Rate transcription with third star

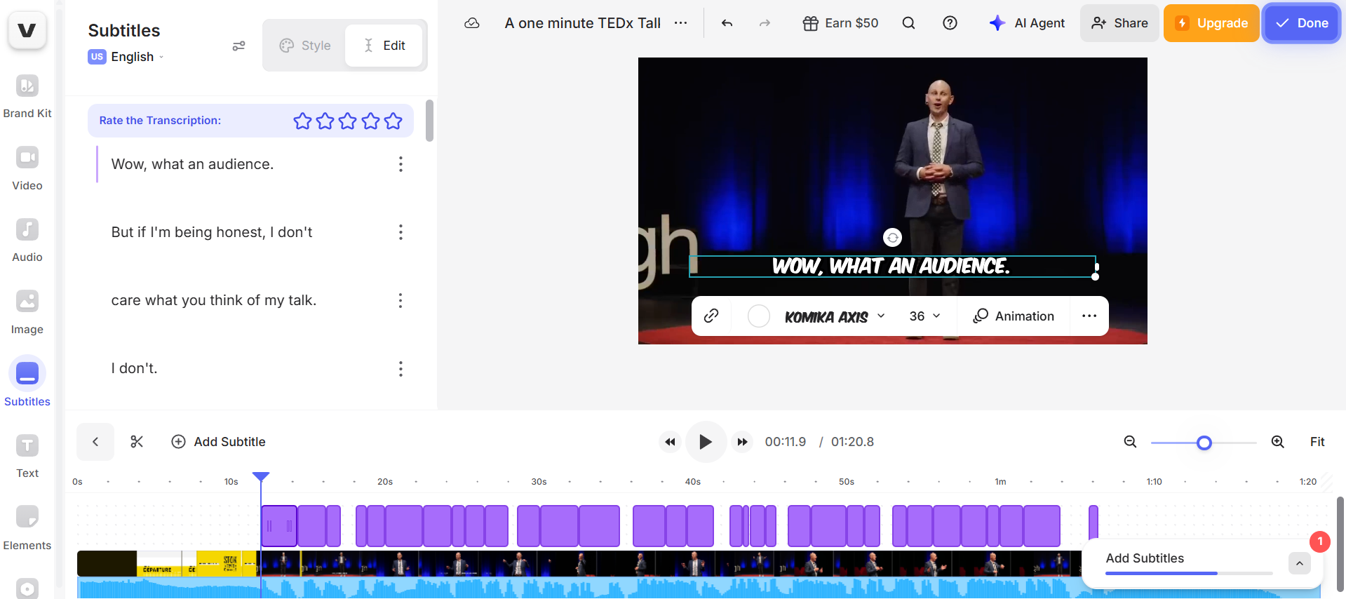[x=348, y=121]
